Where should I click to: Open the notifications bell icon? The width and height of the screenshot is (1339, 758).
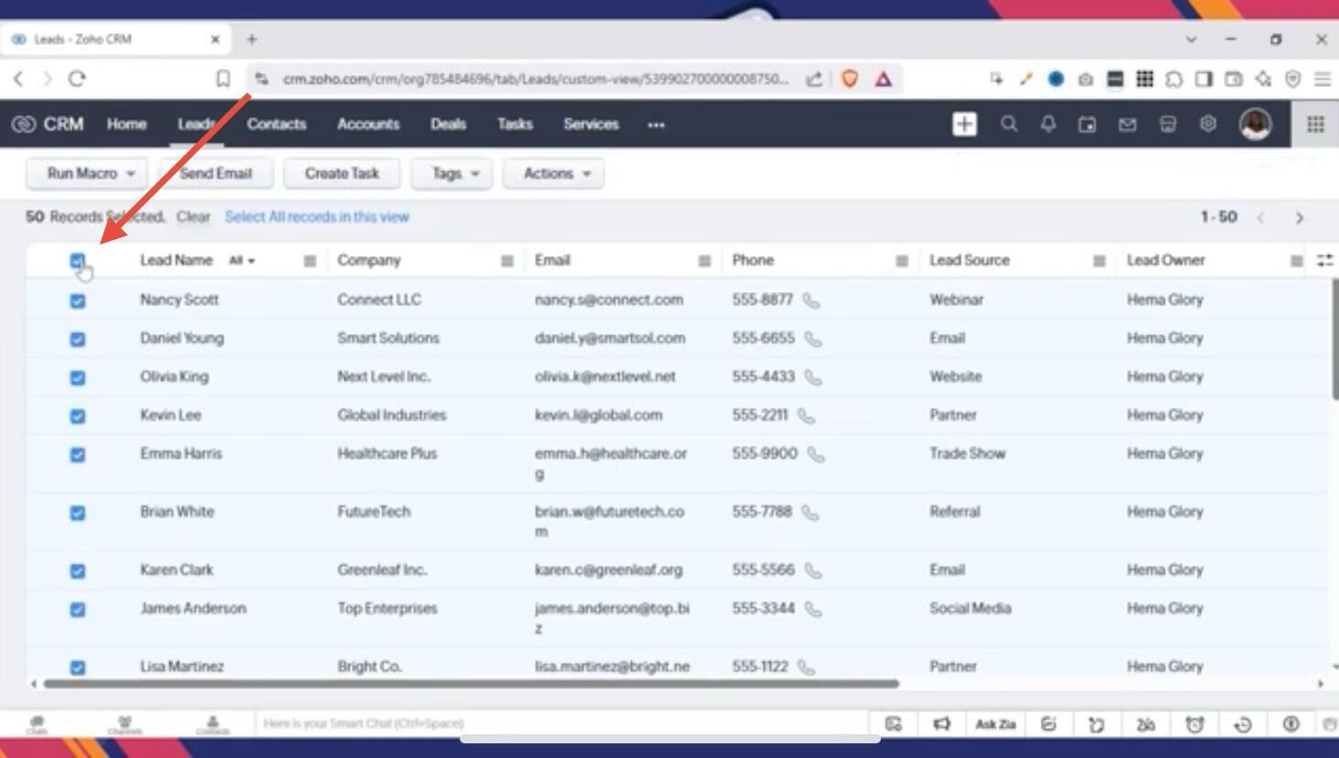click(1048, 124)
